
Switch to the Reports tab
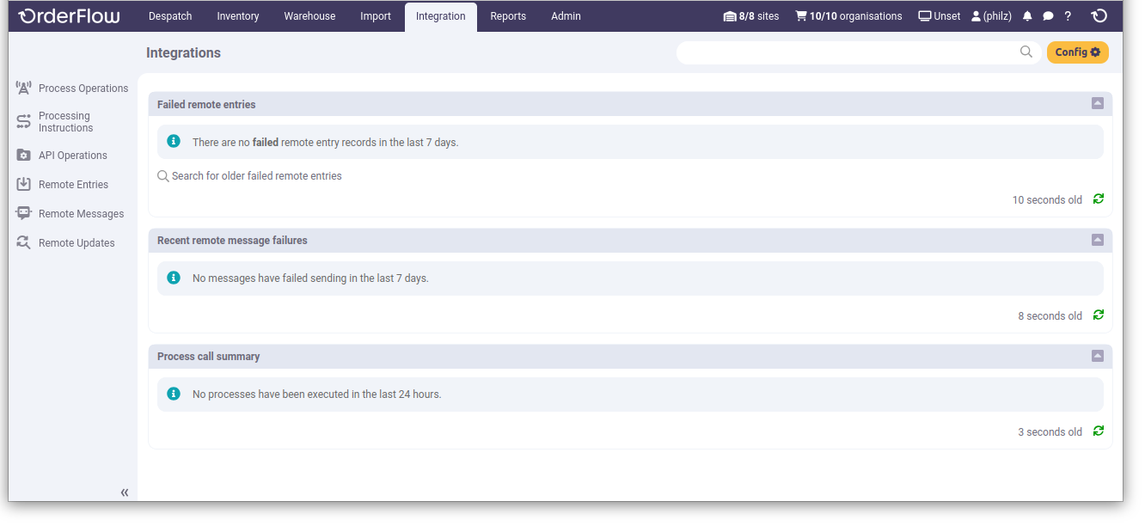(508, 15)
